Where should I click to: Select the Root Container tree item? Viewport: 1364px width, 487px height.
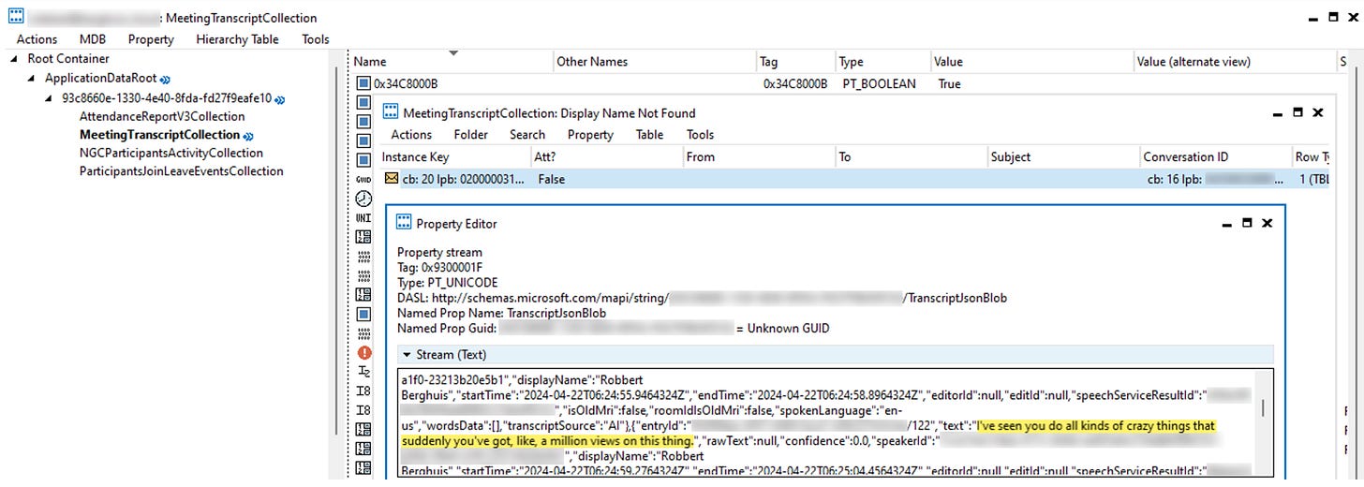click(69, 59)
